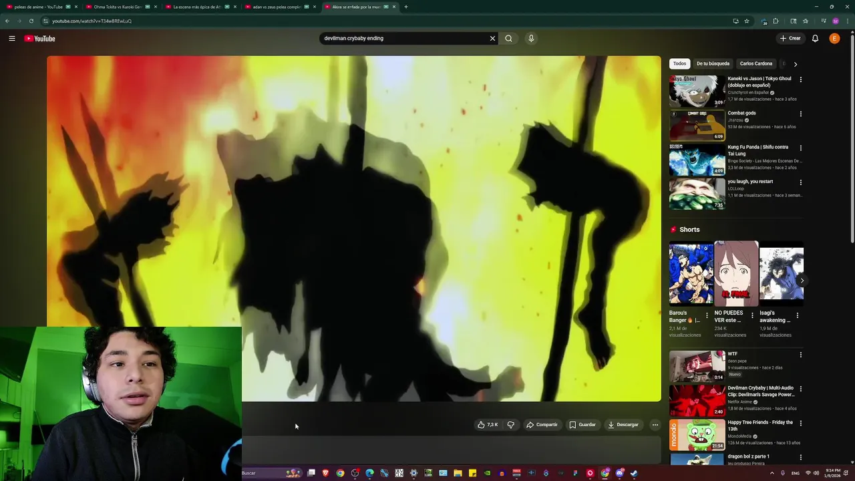Open options menu for Happy Tree Friends video
The height and width of the screenshot is (481, 855).
click(800, 423)
